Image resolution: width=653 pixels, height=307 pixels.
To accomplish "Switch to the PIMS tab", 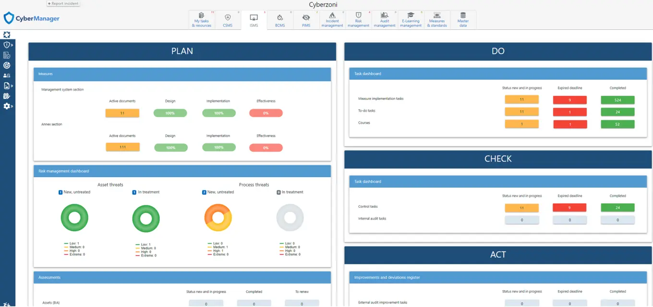I will point(306,20).
